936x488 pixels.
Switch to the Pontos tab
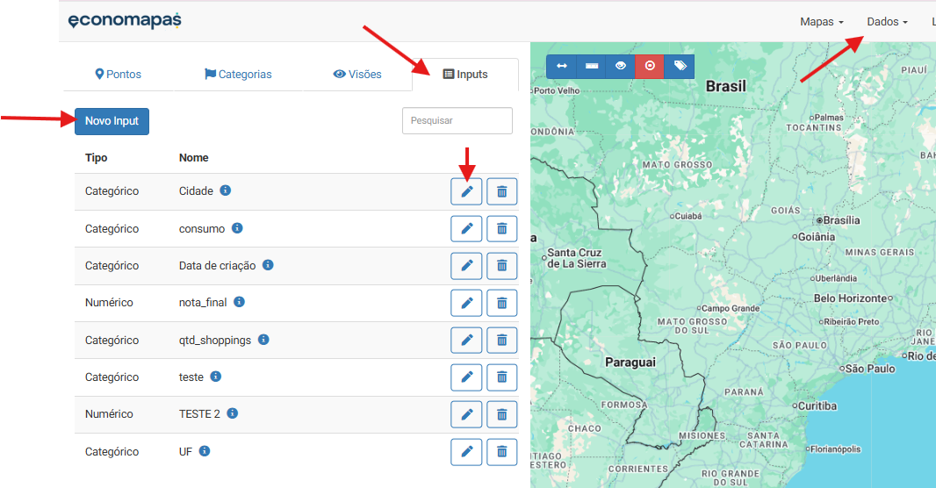[x=119, y=75]
